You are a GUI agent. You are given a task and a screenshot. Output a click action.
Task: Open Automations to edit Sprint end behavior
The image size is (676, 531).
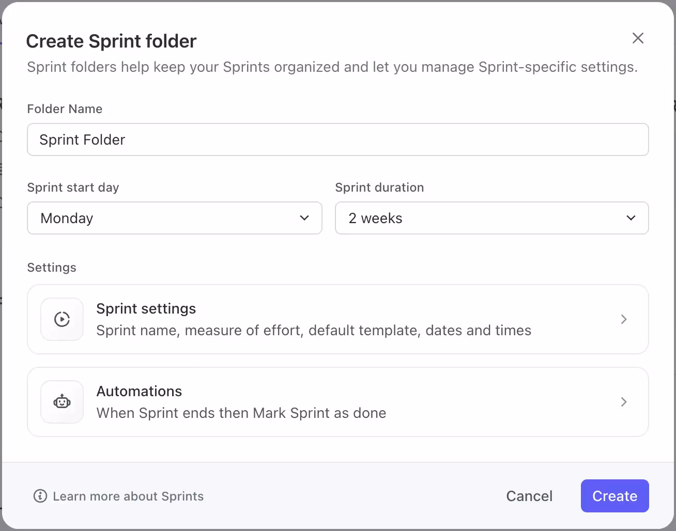click(x=338, y=402)
